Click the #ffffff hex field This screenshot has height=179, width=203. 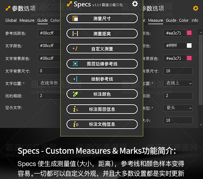tap(175, 46)
